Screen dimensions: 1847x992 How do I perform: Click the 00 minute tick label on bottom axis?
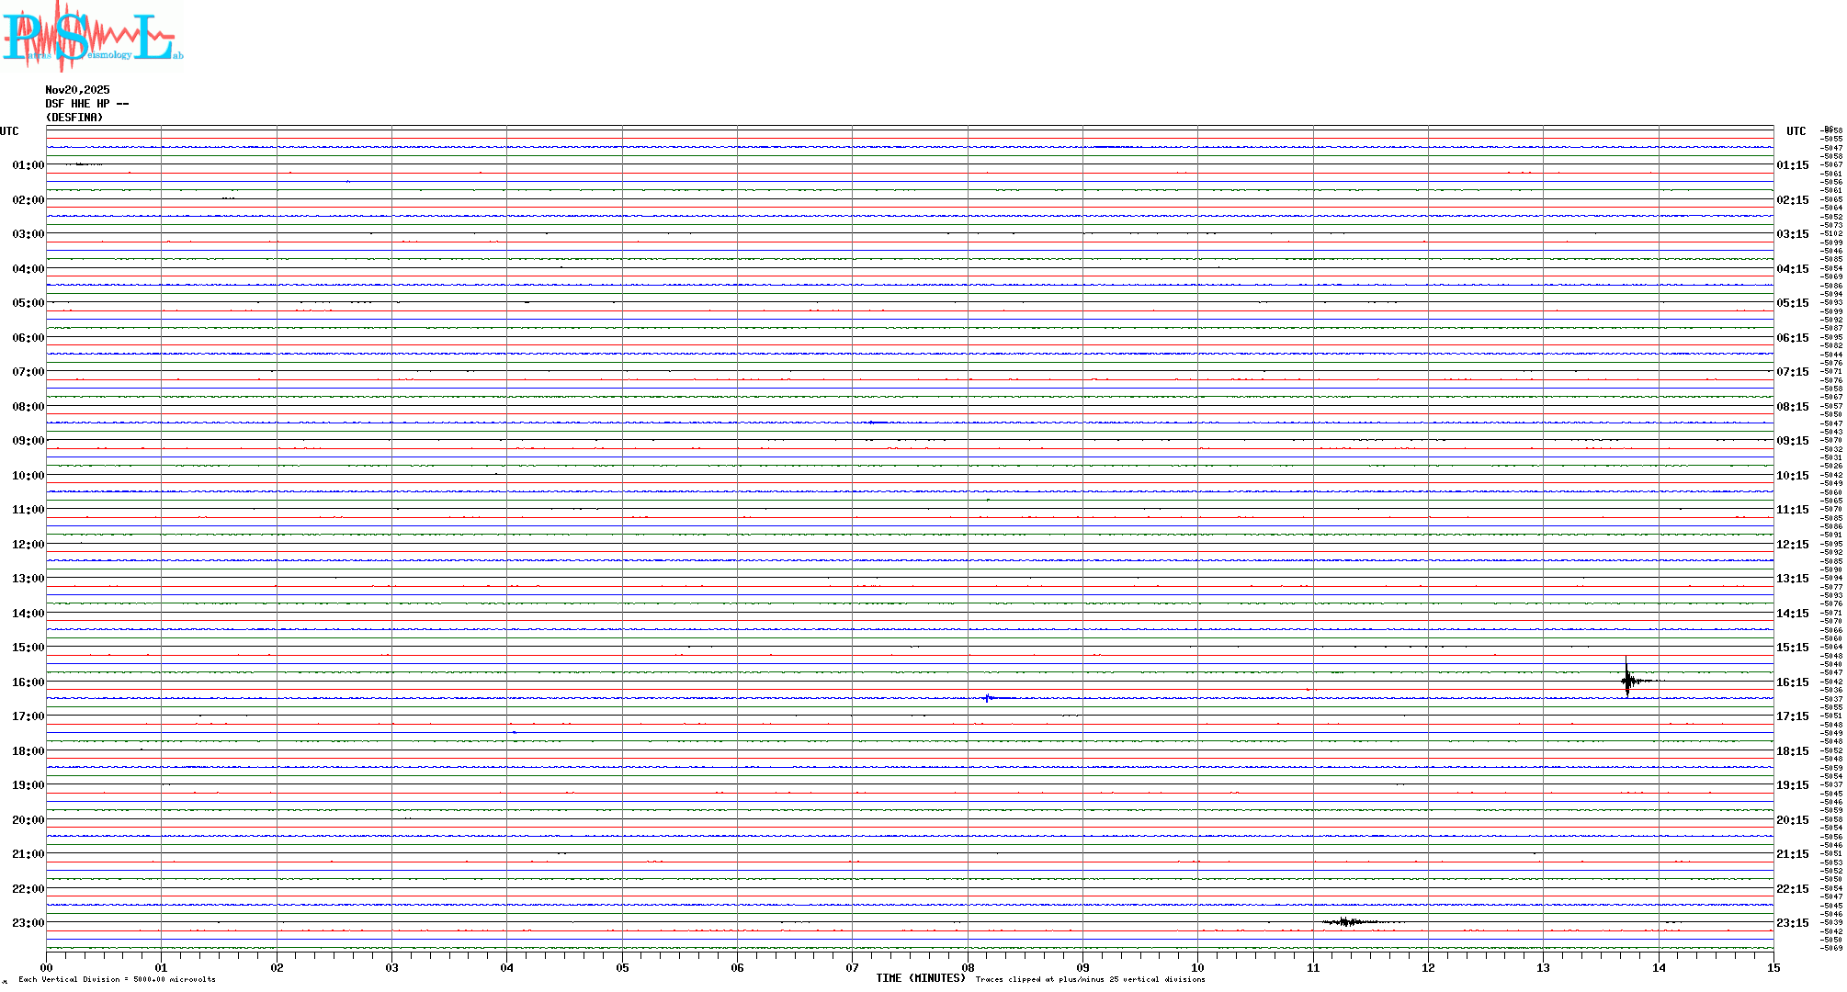pos(46,968)
